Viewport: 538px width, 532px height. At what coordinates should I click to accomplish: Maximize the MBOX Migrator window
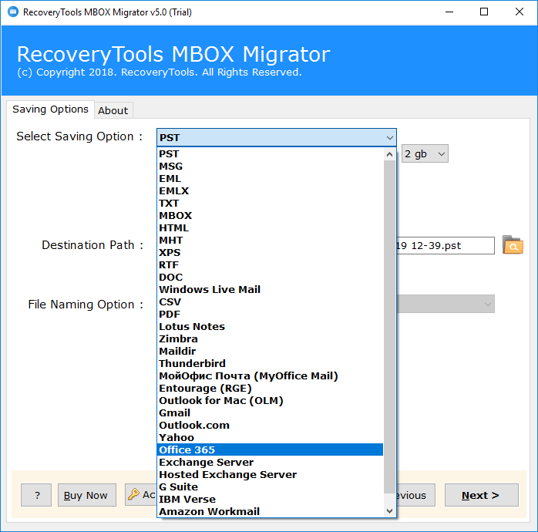tap(484, 12)
